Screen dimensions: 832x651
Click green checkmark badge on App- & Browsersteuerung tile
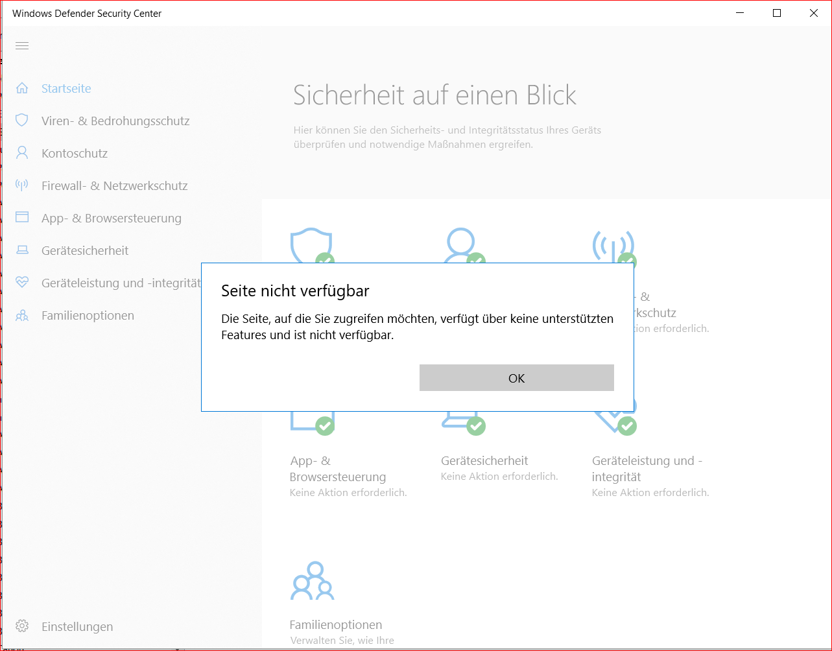(325, 425)
